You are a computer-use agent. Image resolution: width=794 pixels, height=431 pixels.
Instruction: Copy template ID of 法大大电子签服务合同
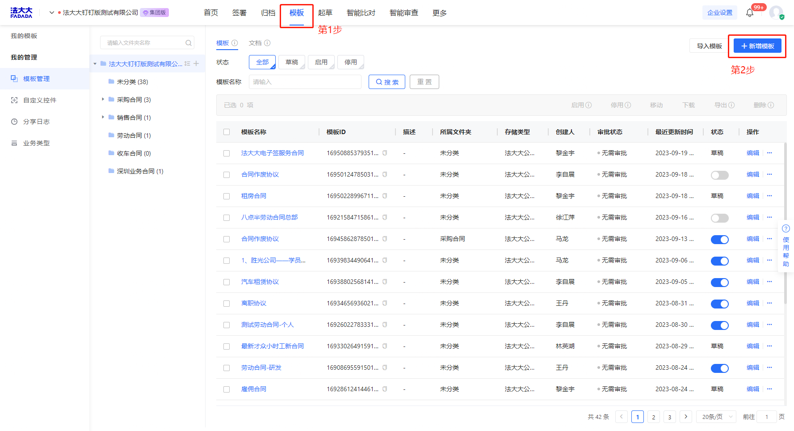tap(385, 153)
